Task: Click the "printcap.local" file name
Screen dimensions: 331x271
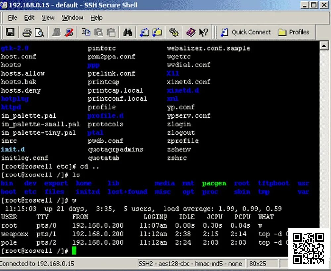Action: tap(116, 91)
